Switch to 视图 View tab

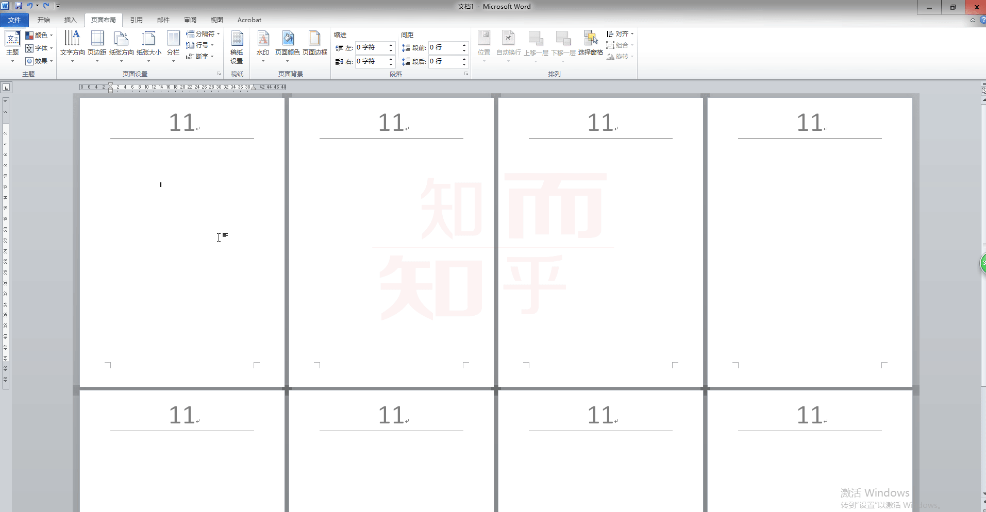(217, 20)
